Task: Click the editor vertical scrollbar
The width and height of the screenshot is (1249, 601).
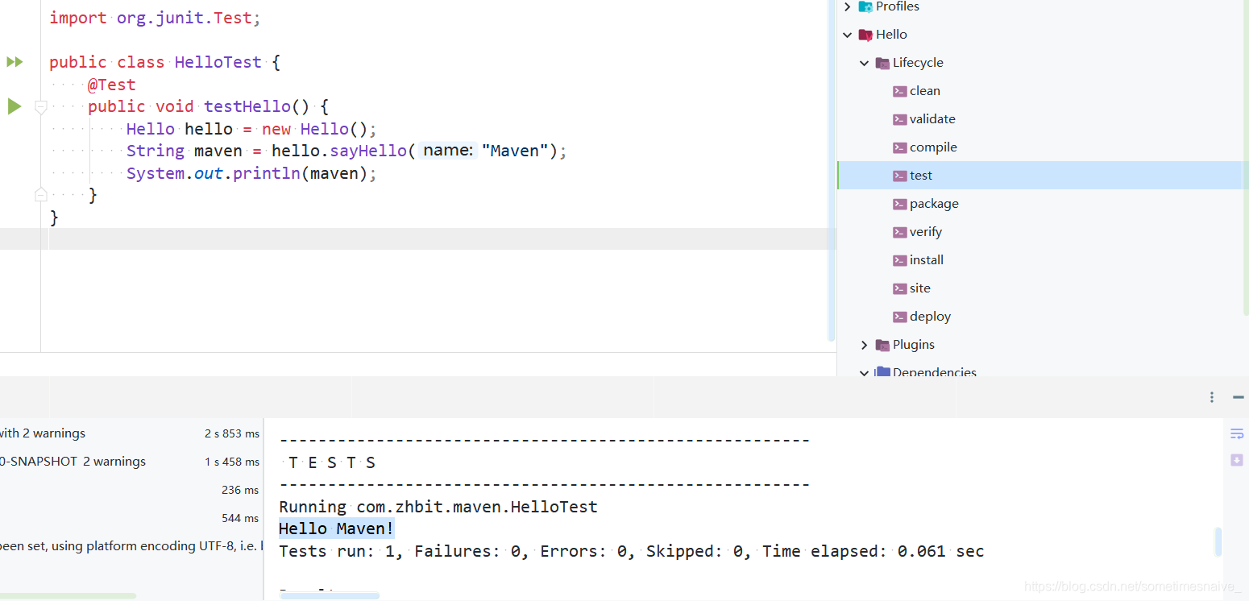Action: pyautogui.click(x=832, y=170)
